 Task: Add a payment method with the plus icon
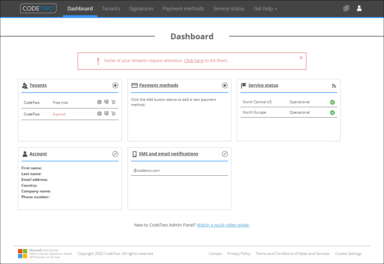[225, 86]
